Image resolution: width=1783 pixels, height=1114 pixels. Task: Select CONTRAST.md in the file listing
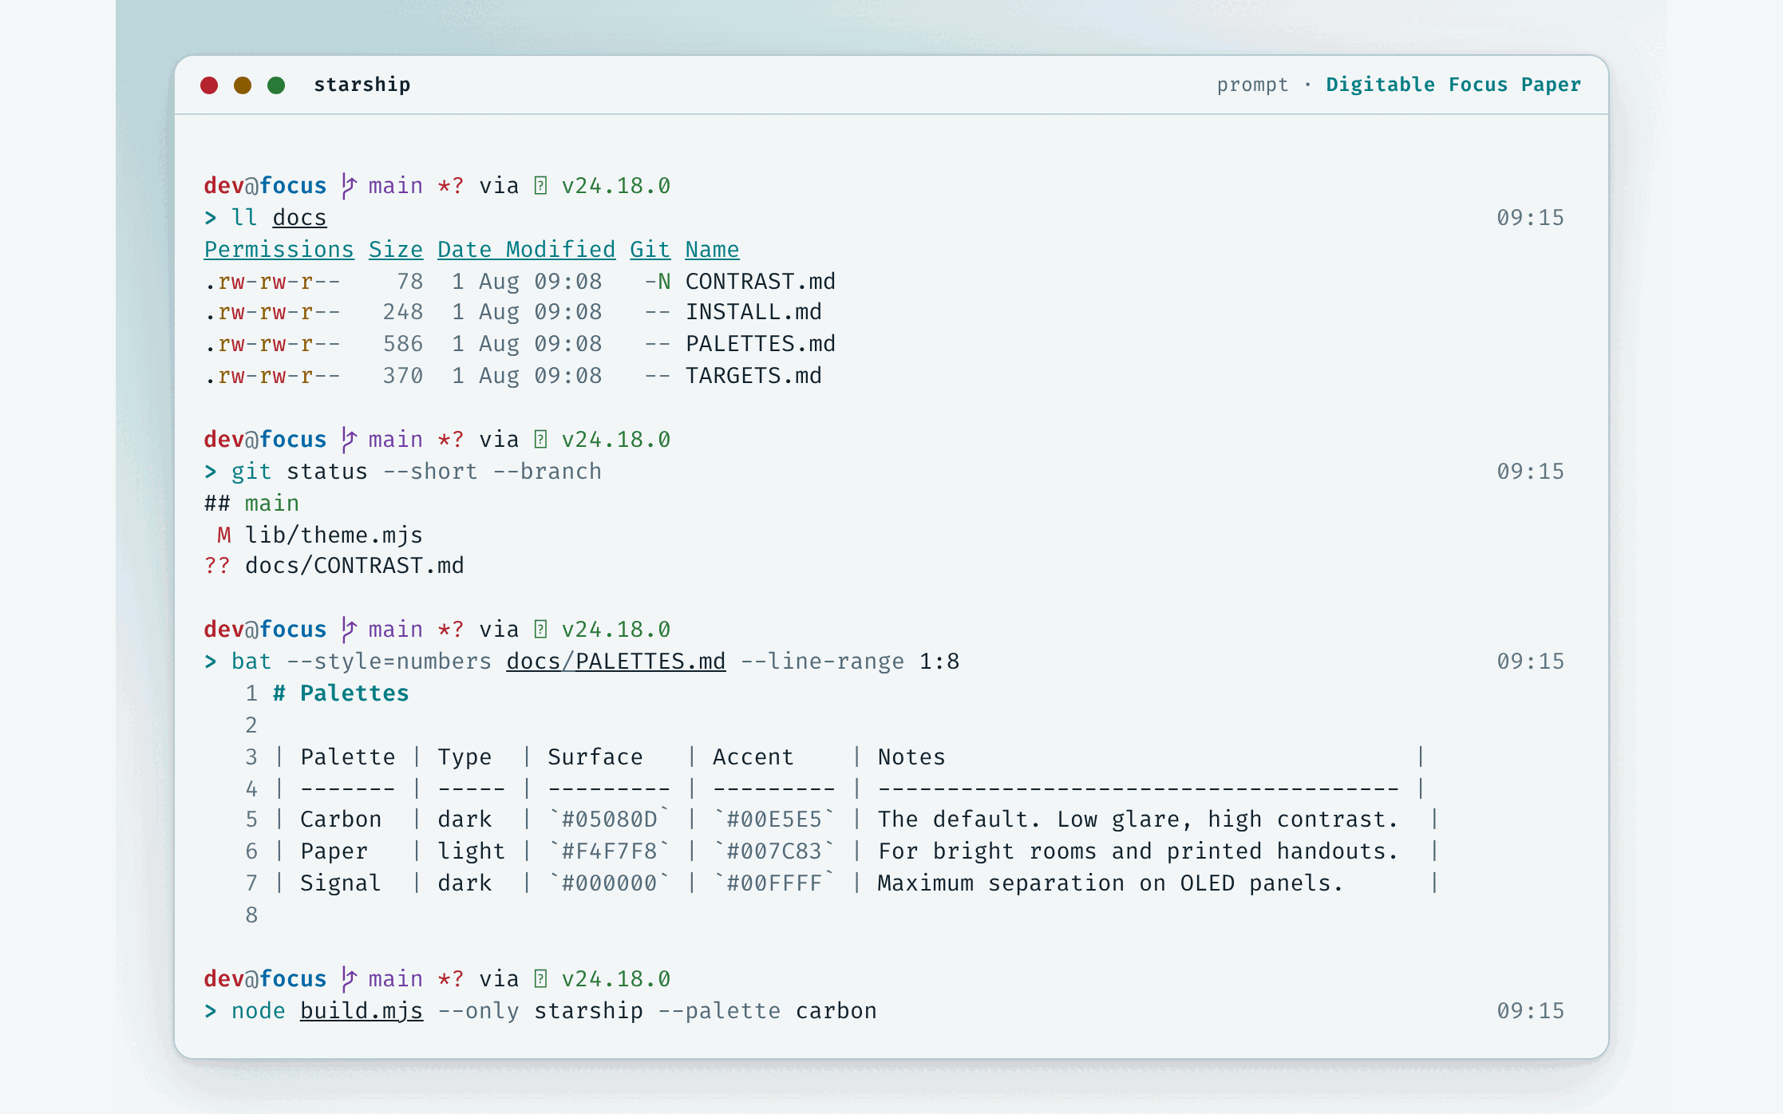(761, 282)
